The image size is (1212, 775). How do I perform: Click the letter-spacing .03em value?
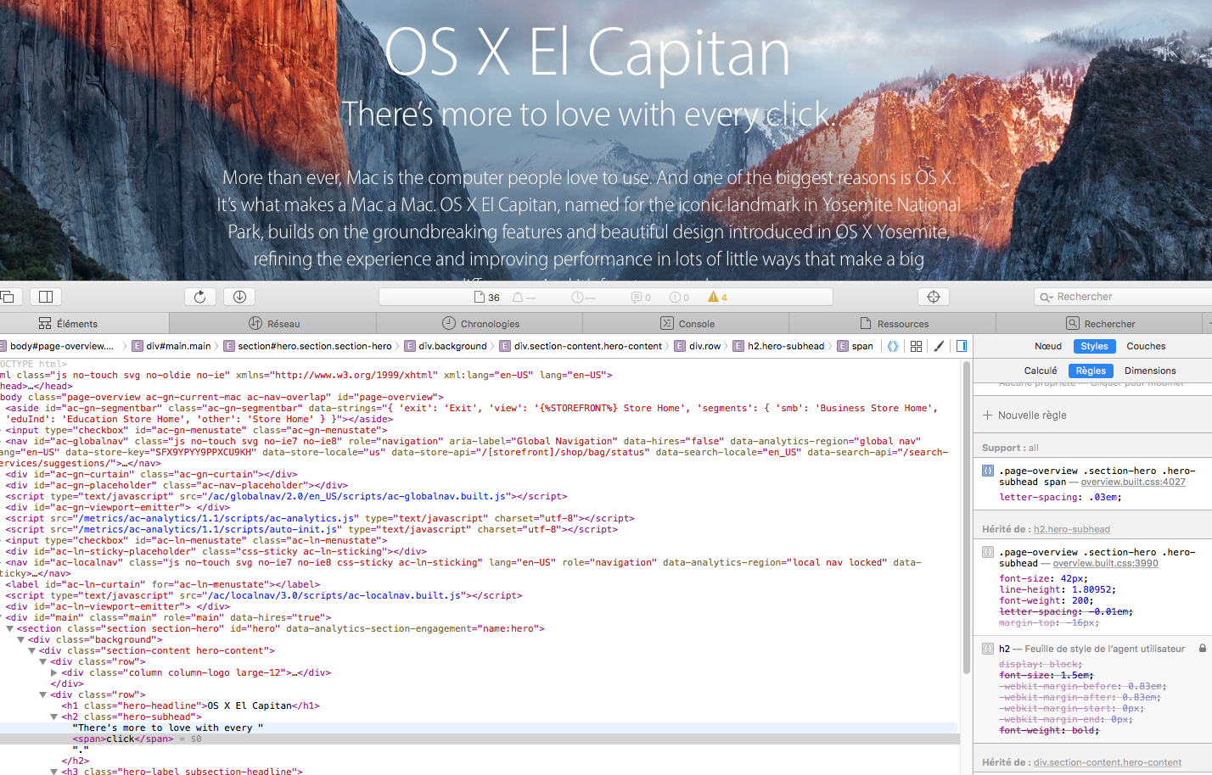tap(1105, 498)
